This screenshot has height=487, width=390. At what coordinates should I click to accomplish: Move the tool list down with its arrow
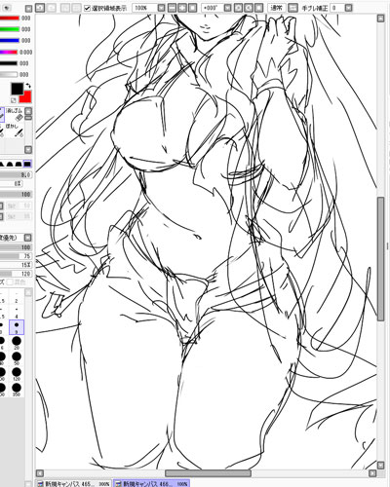pos(28,149)
